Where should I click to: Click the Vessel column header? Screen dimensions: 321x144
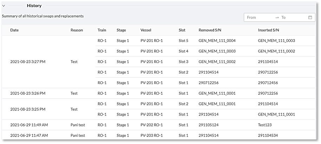point(146,30)
